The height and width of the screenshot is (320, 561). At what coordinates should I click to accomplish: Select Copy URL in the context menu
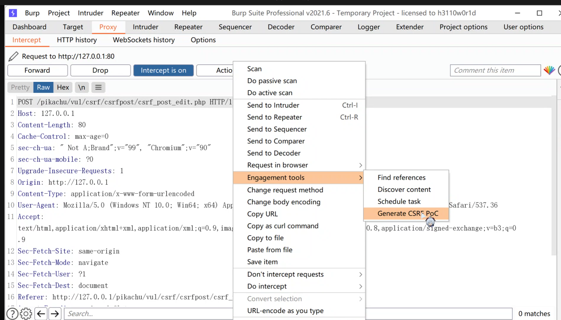point(299,214)
